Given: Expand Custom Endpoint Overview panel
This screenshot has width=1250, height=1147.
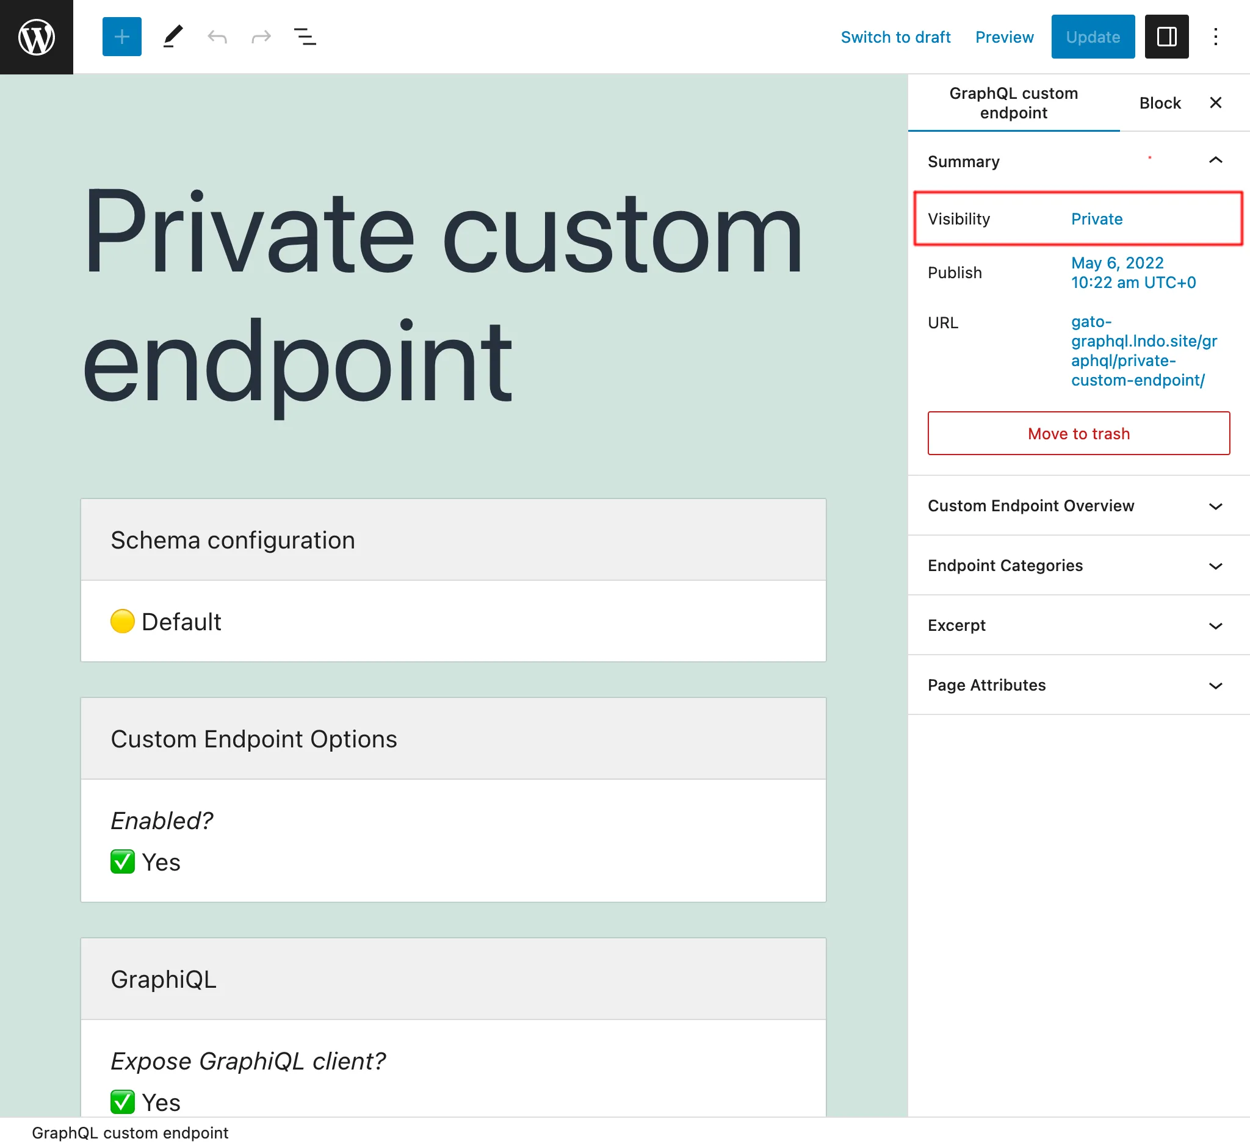Looking at the screenshot, I should click(x=1078, y=506).
